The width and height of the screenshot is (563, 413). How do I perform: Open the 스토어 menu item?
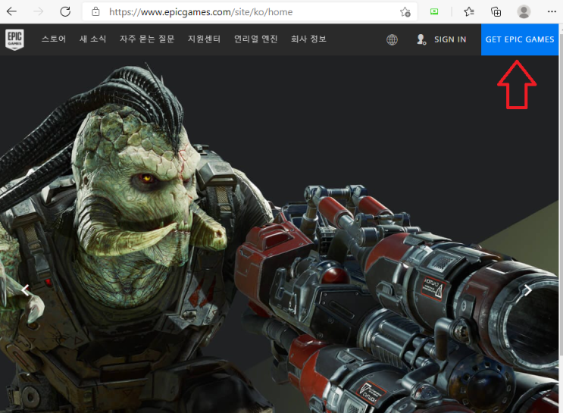click(54, 39)
